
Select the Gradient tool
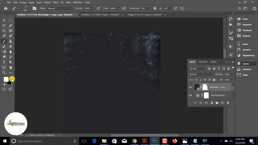pos(4,52)
